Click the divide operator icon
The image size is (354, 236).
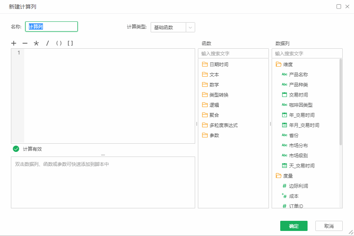(47, 43)
